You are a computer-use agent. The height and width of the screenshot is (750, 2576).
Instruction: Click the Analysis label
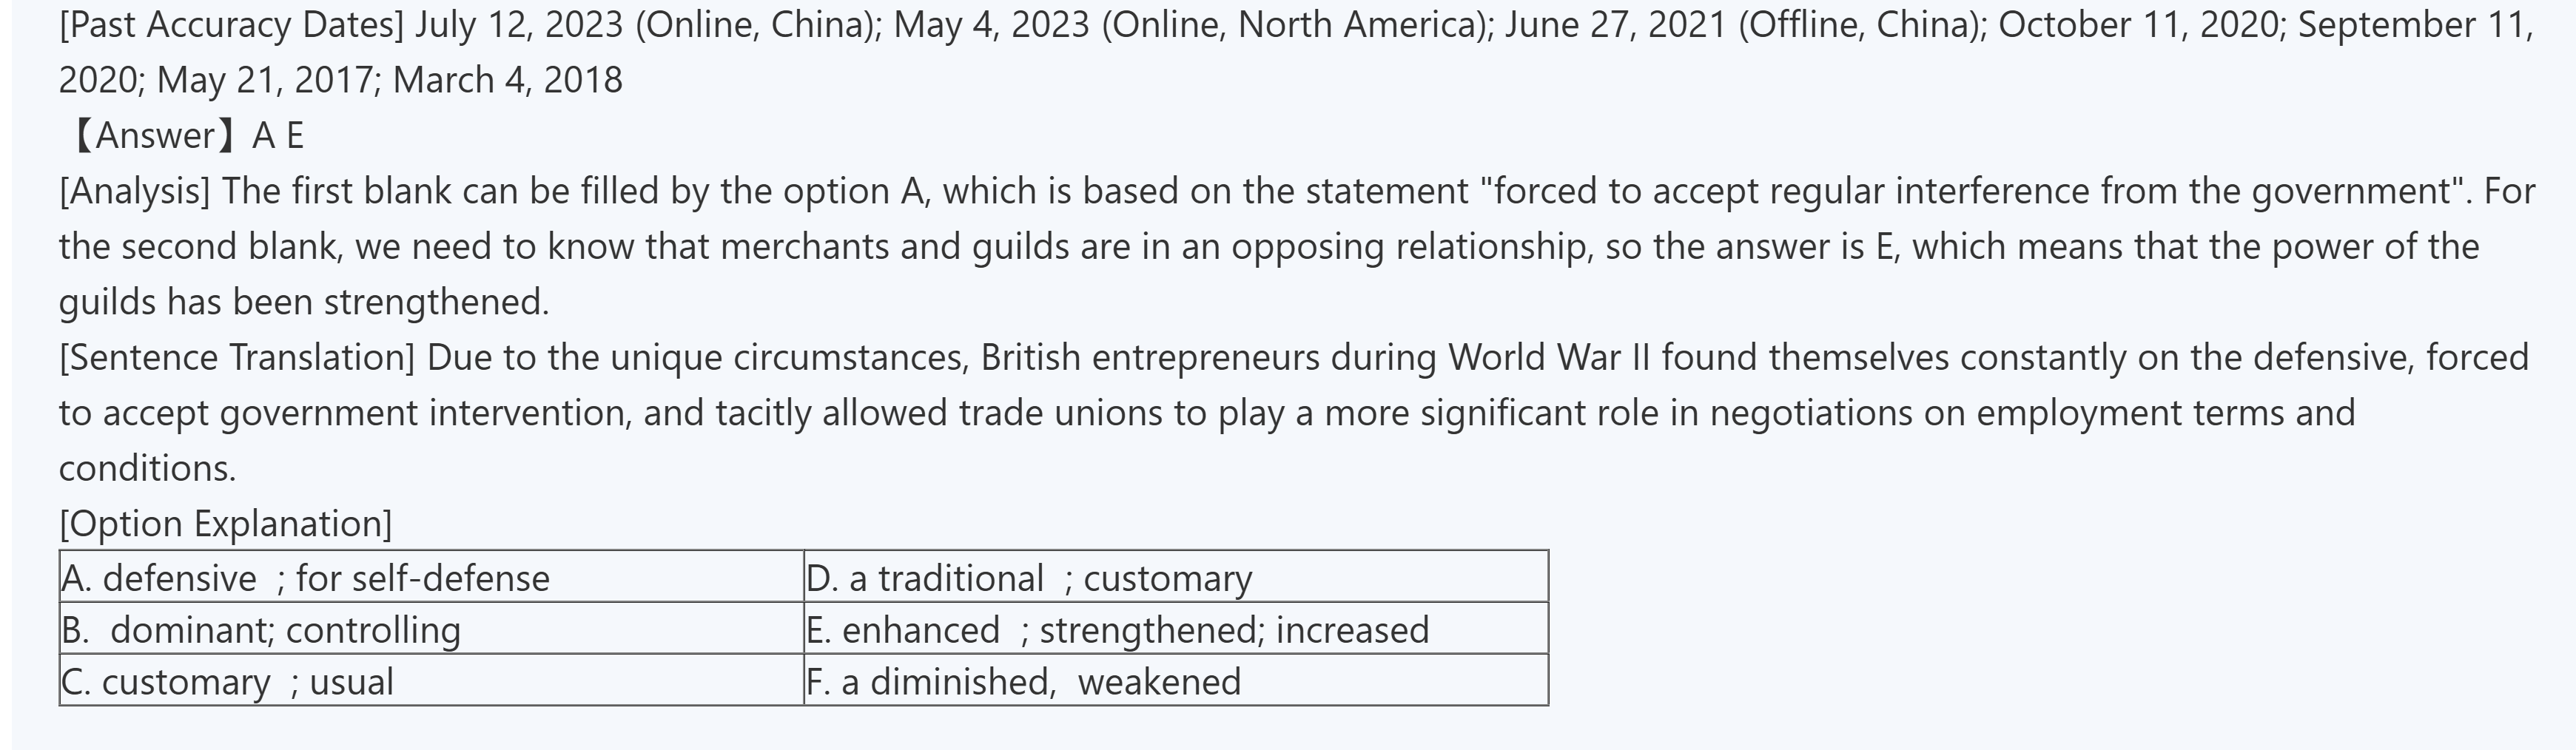coord(135,191)
